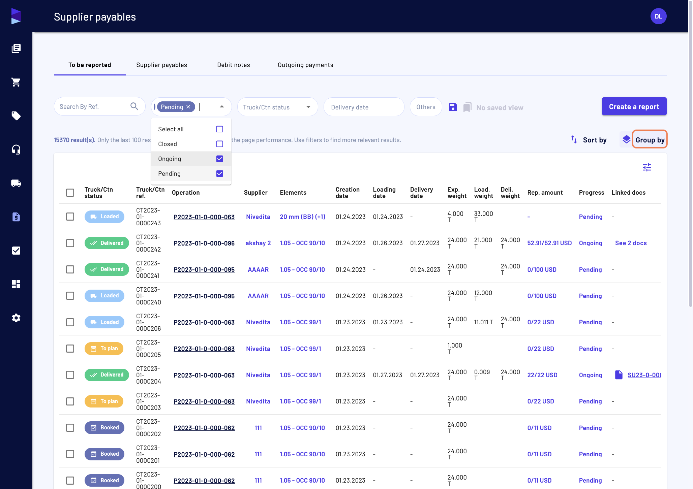
Task: Click the app logo in the sidebar
Action: pos(16,16)
